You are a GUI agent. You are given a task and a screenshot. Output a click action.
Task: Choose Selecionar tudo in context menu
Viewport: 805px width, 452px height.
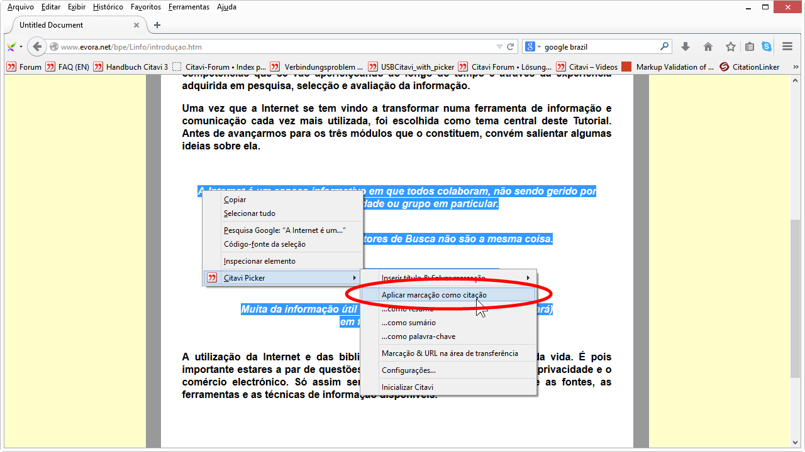point(283,213)
